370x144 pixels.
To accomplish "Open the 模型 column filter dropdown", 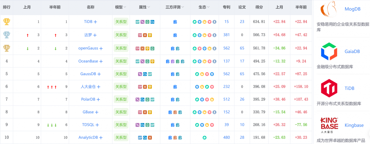I will click(125, 7).
